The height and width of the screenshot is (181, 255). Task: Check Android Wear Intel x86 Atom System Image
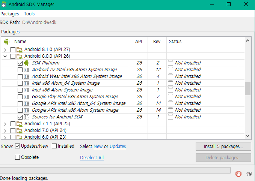click(x=20, y=76)
